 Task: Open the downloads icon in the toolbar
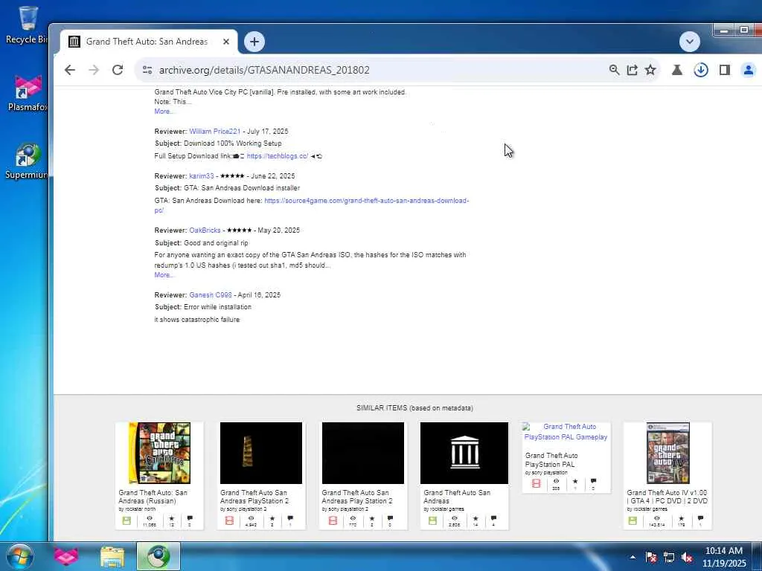(701, 70)
